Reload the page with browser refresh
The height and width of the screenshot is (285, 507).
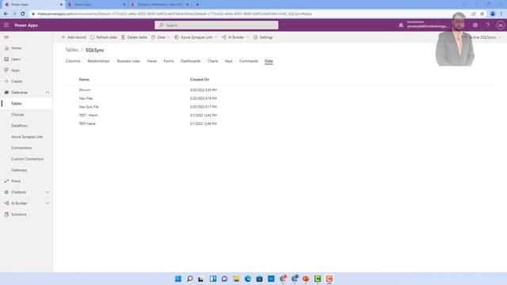pyautogui.click(x=23, y=14)
